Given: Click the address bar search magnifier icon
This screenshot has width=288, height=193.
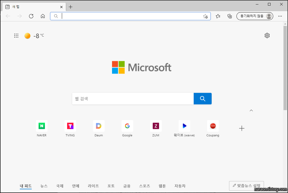Looking at the screenshot, I should (x=56, y=16).
